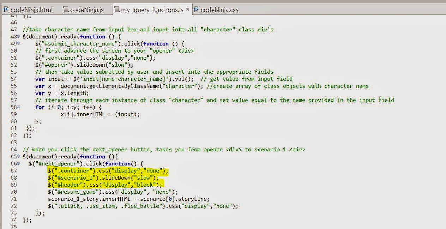The width and height of the screenshot is (446, 229).
Task: Close the my_jquery_functions.js tab
Action: coord(188,10)
